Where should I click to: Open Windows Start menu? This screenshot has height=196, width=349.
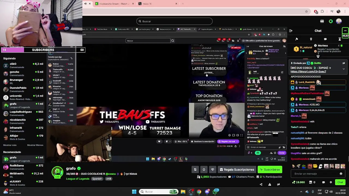point(134,192)
